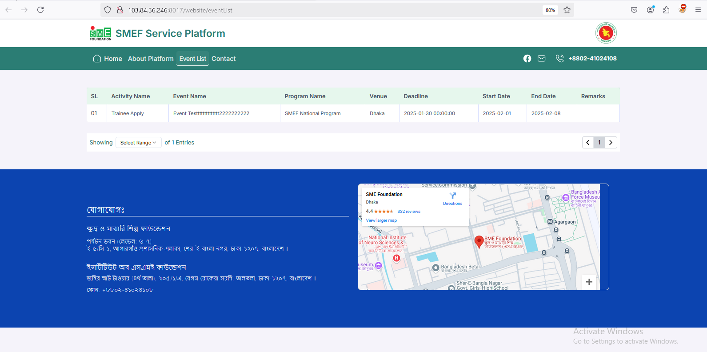Viewport: 707px width, 352px height.
Task: Click the Event Name column header
Action: [x=189, y=96]
